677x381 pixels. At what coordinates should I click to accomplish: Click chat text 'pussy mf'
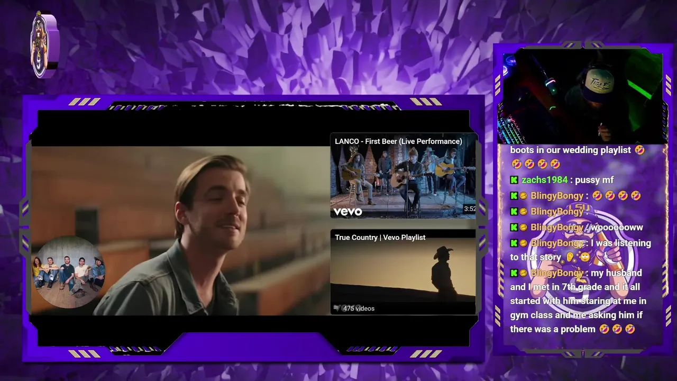pos(593,180)
